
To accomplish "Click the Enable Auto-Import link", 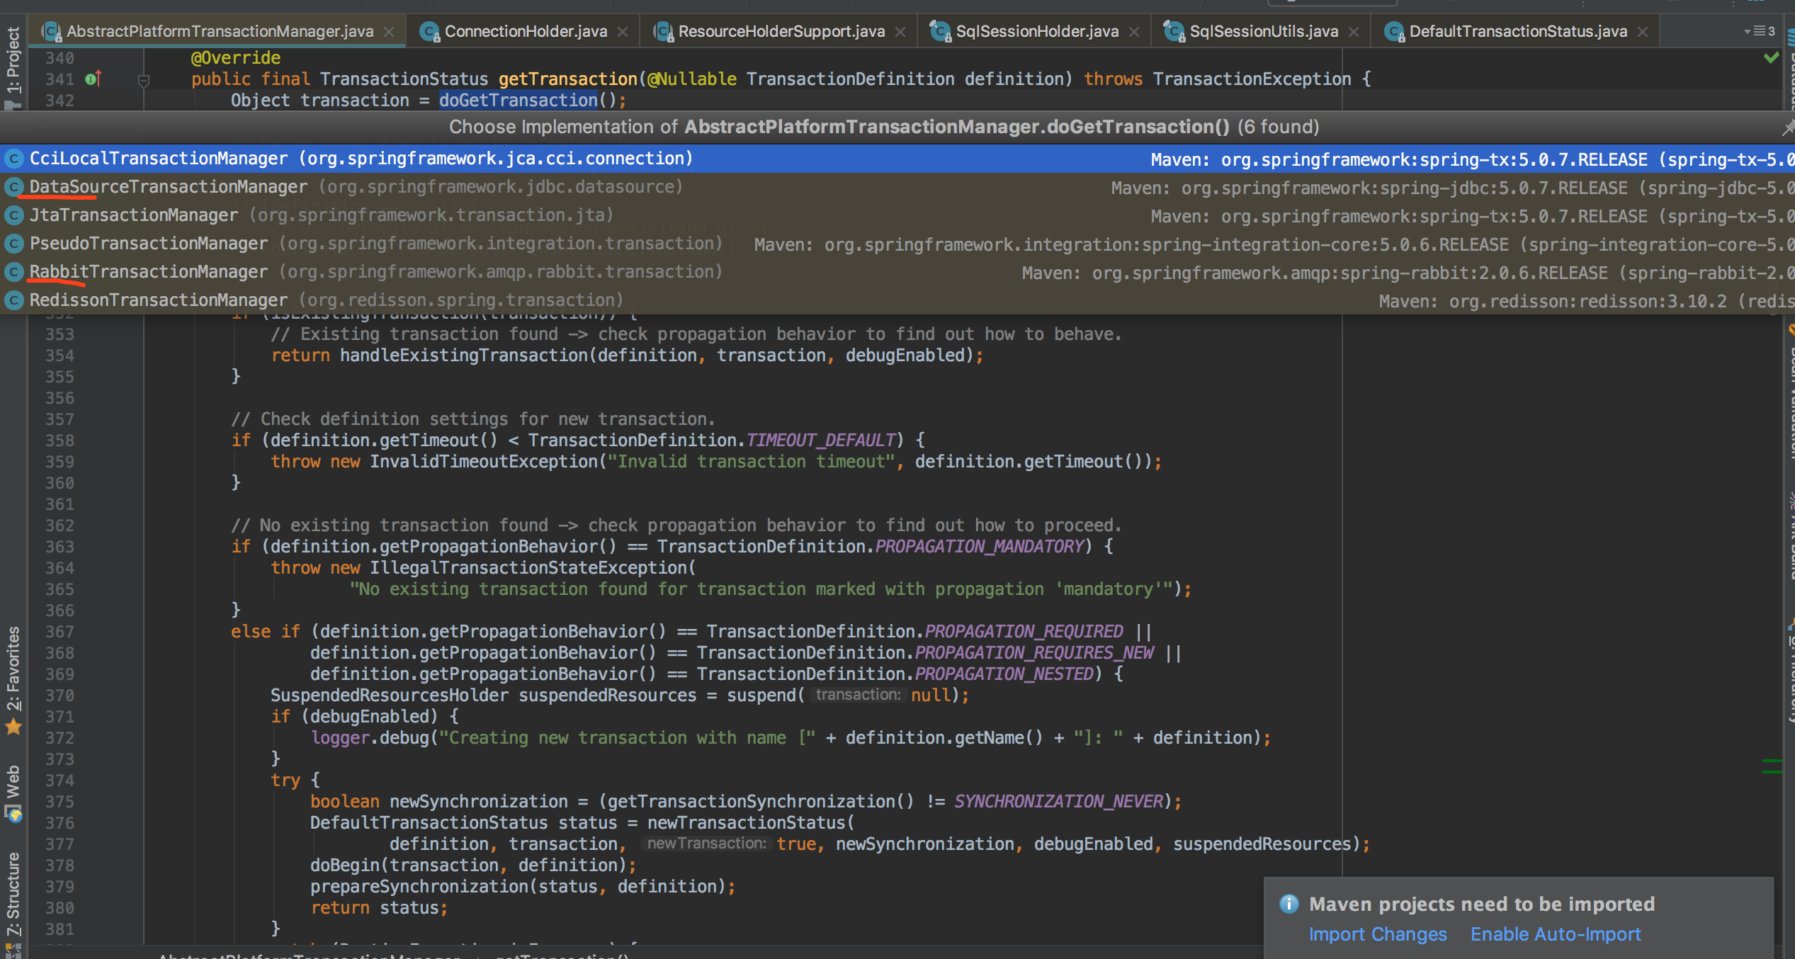I will click(1555, 934).
